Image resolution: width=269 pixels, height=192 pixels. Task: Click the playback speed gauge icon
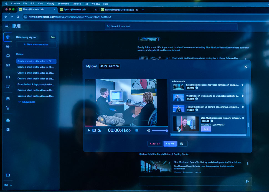(x=100, y=130)
